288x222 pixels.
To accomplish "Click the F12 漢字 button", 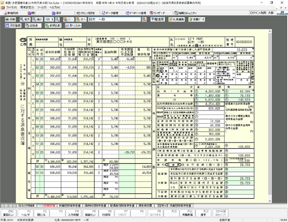I will pyautogui.click(x=203, y=213).
